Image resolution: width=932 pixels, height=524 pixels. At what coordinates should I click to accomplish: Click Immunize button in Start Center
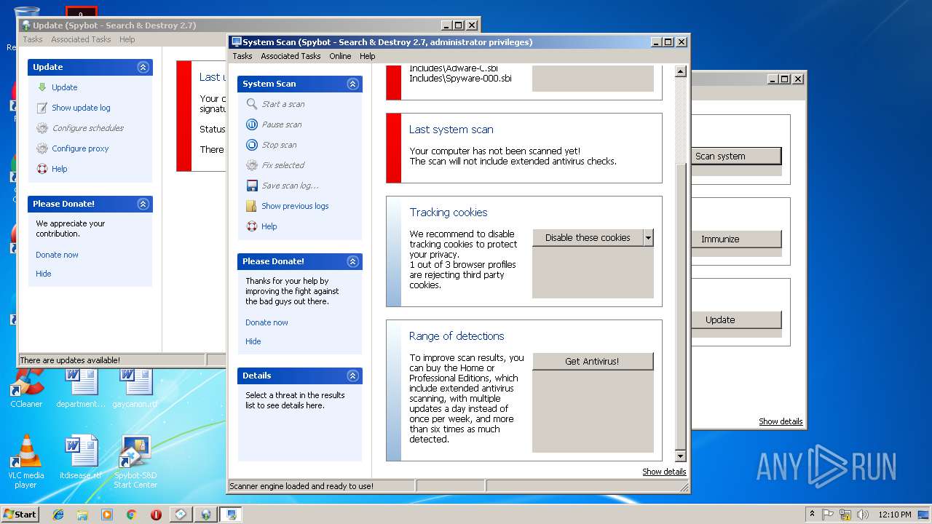(x=735, y=239)
